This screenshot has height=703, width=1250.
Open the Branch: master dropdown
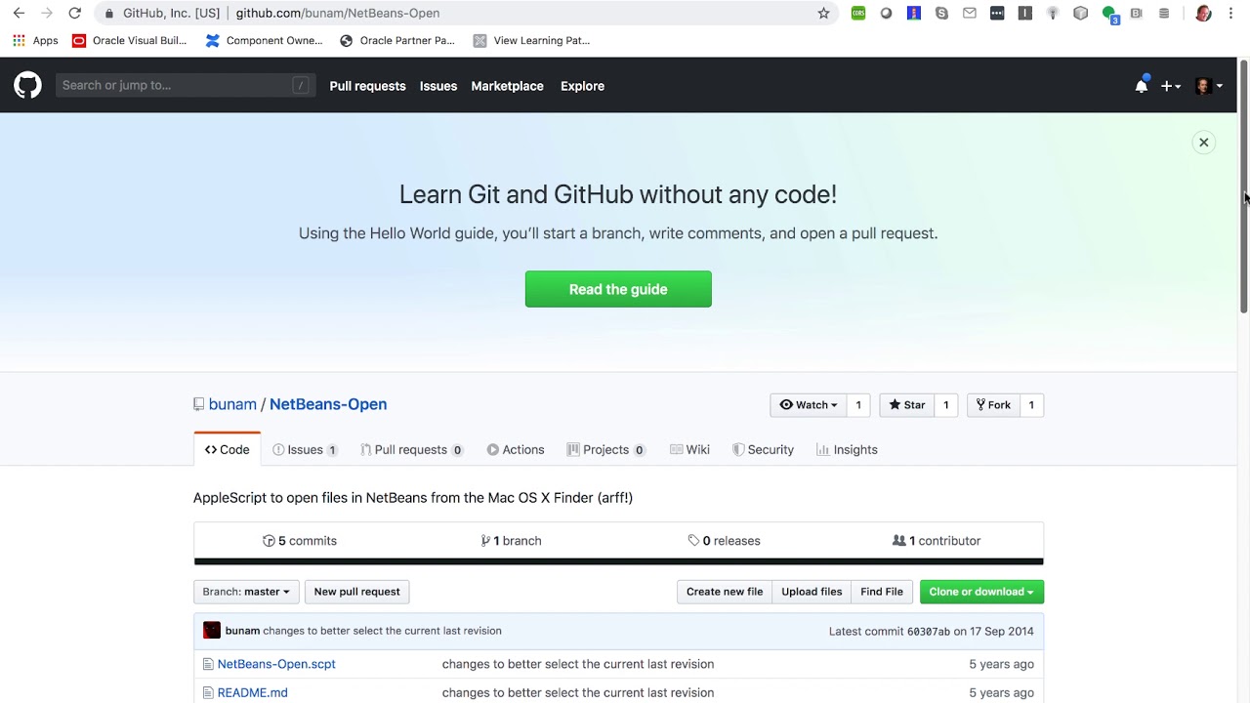246,592
